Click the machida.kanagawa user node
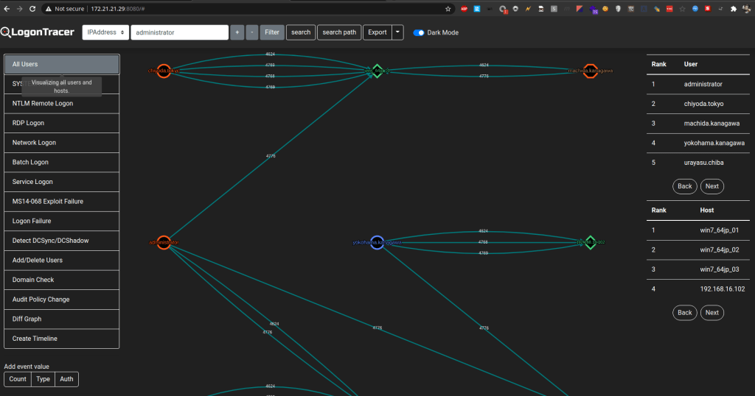Image resolution: width=755 pixels, height=396 pixels. pos(590,71)
